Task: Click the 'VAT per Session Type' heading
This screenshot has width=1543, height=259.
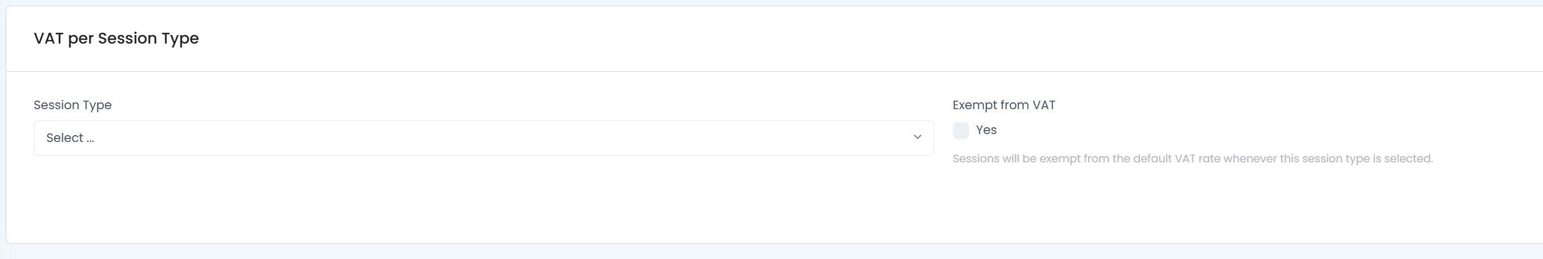Action: coord(116,38)
